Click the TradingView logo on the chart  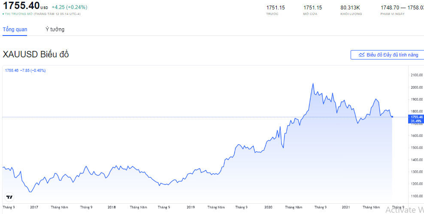(x=9, y=197)
